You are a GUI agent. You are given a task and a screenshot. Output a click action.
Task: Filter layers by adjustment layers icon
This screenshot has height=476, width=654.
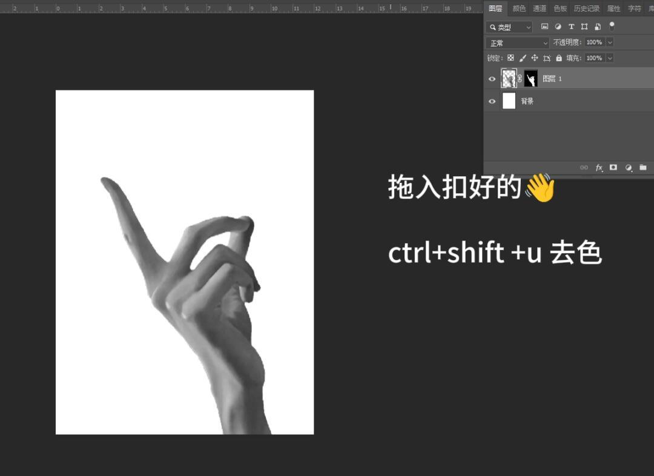point(558,27)
